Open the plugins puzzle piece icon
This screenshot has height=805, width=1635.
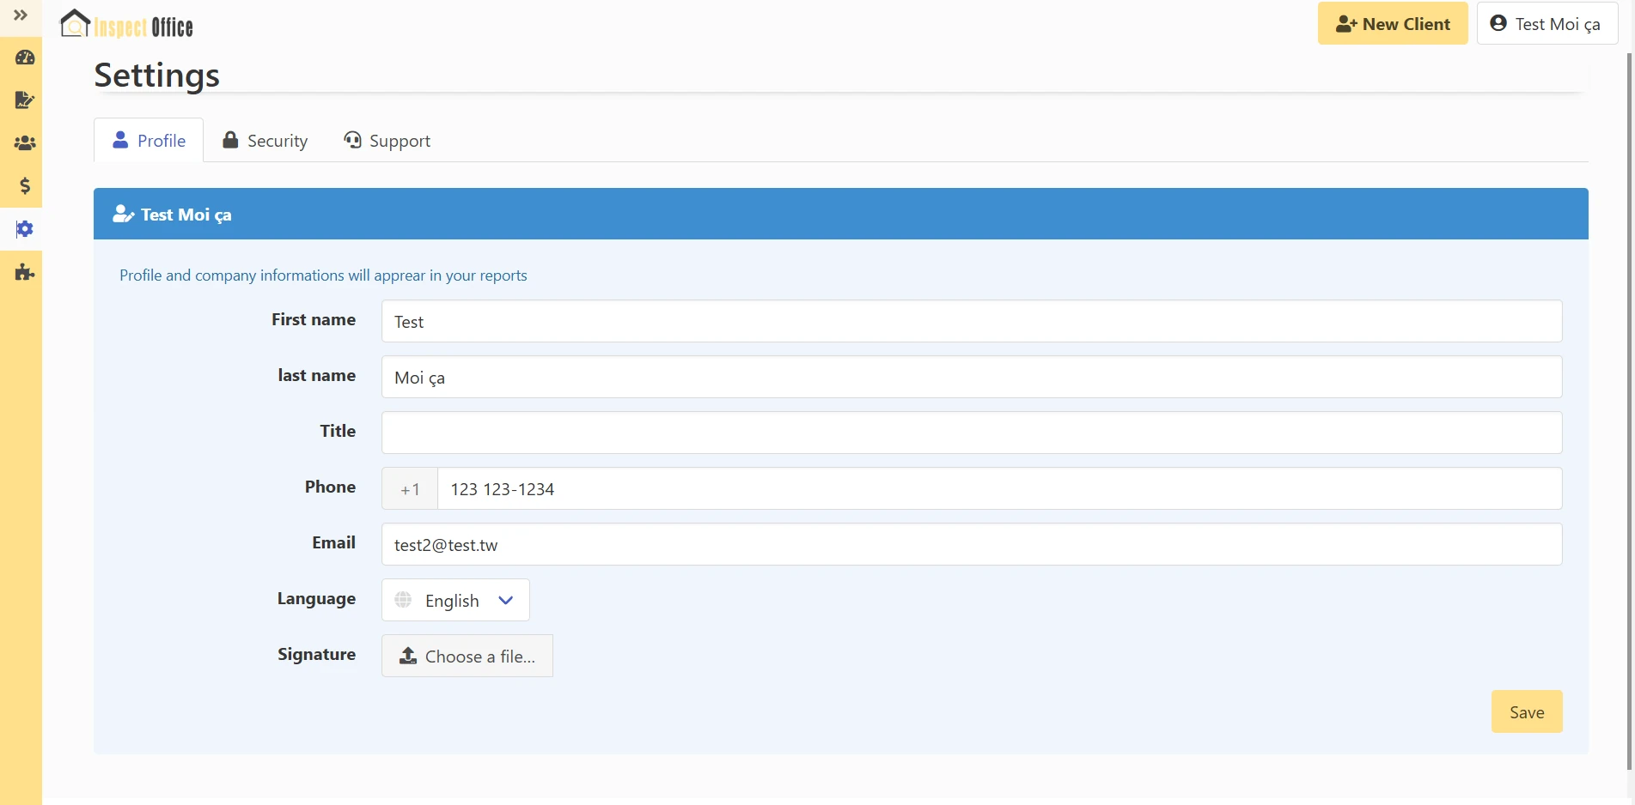[24, 273]
